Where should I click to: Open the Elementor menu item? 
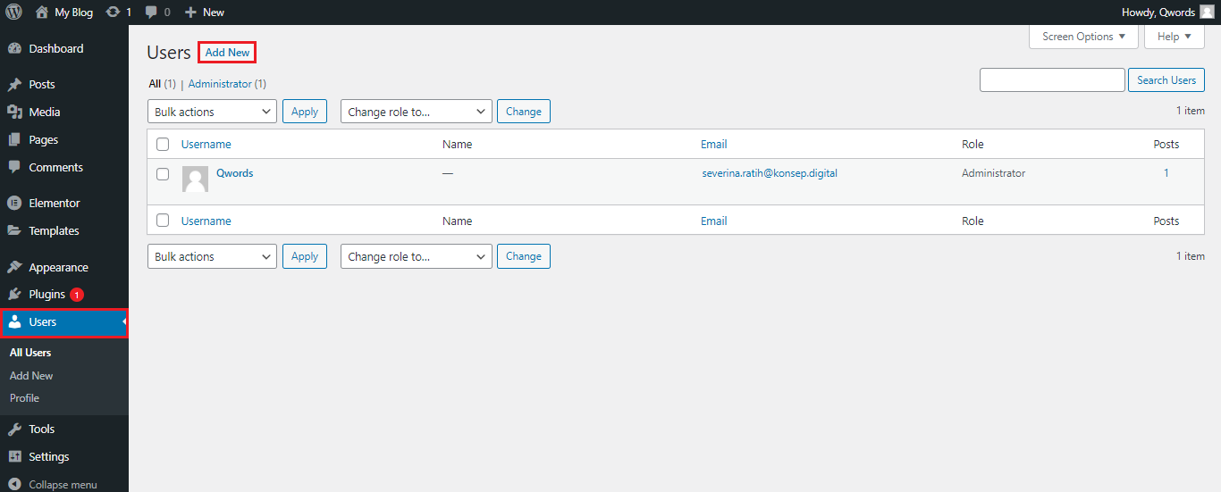(64, 204)
